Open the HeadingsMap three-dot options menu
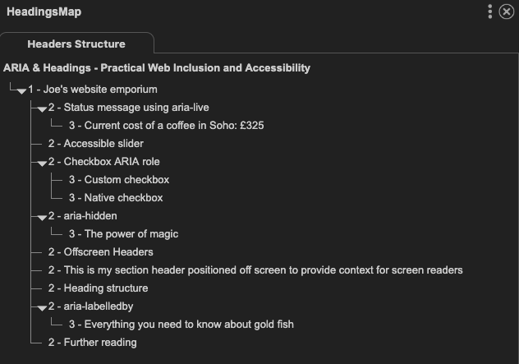 [490, 12]
